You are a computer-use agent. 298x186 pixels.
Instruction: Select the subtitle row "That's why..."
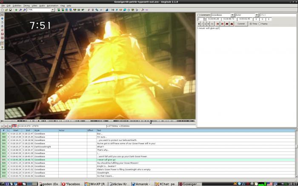pyautogui.click(x=147, y=150)
